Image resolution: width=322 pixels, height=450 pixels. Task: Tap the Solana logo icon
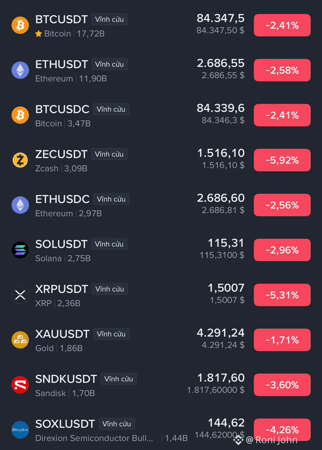click(x=20, y=250)
